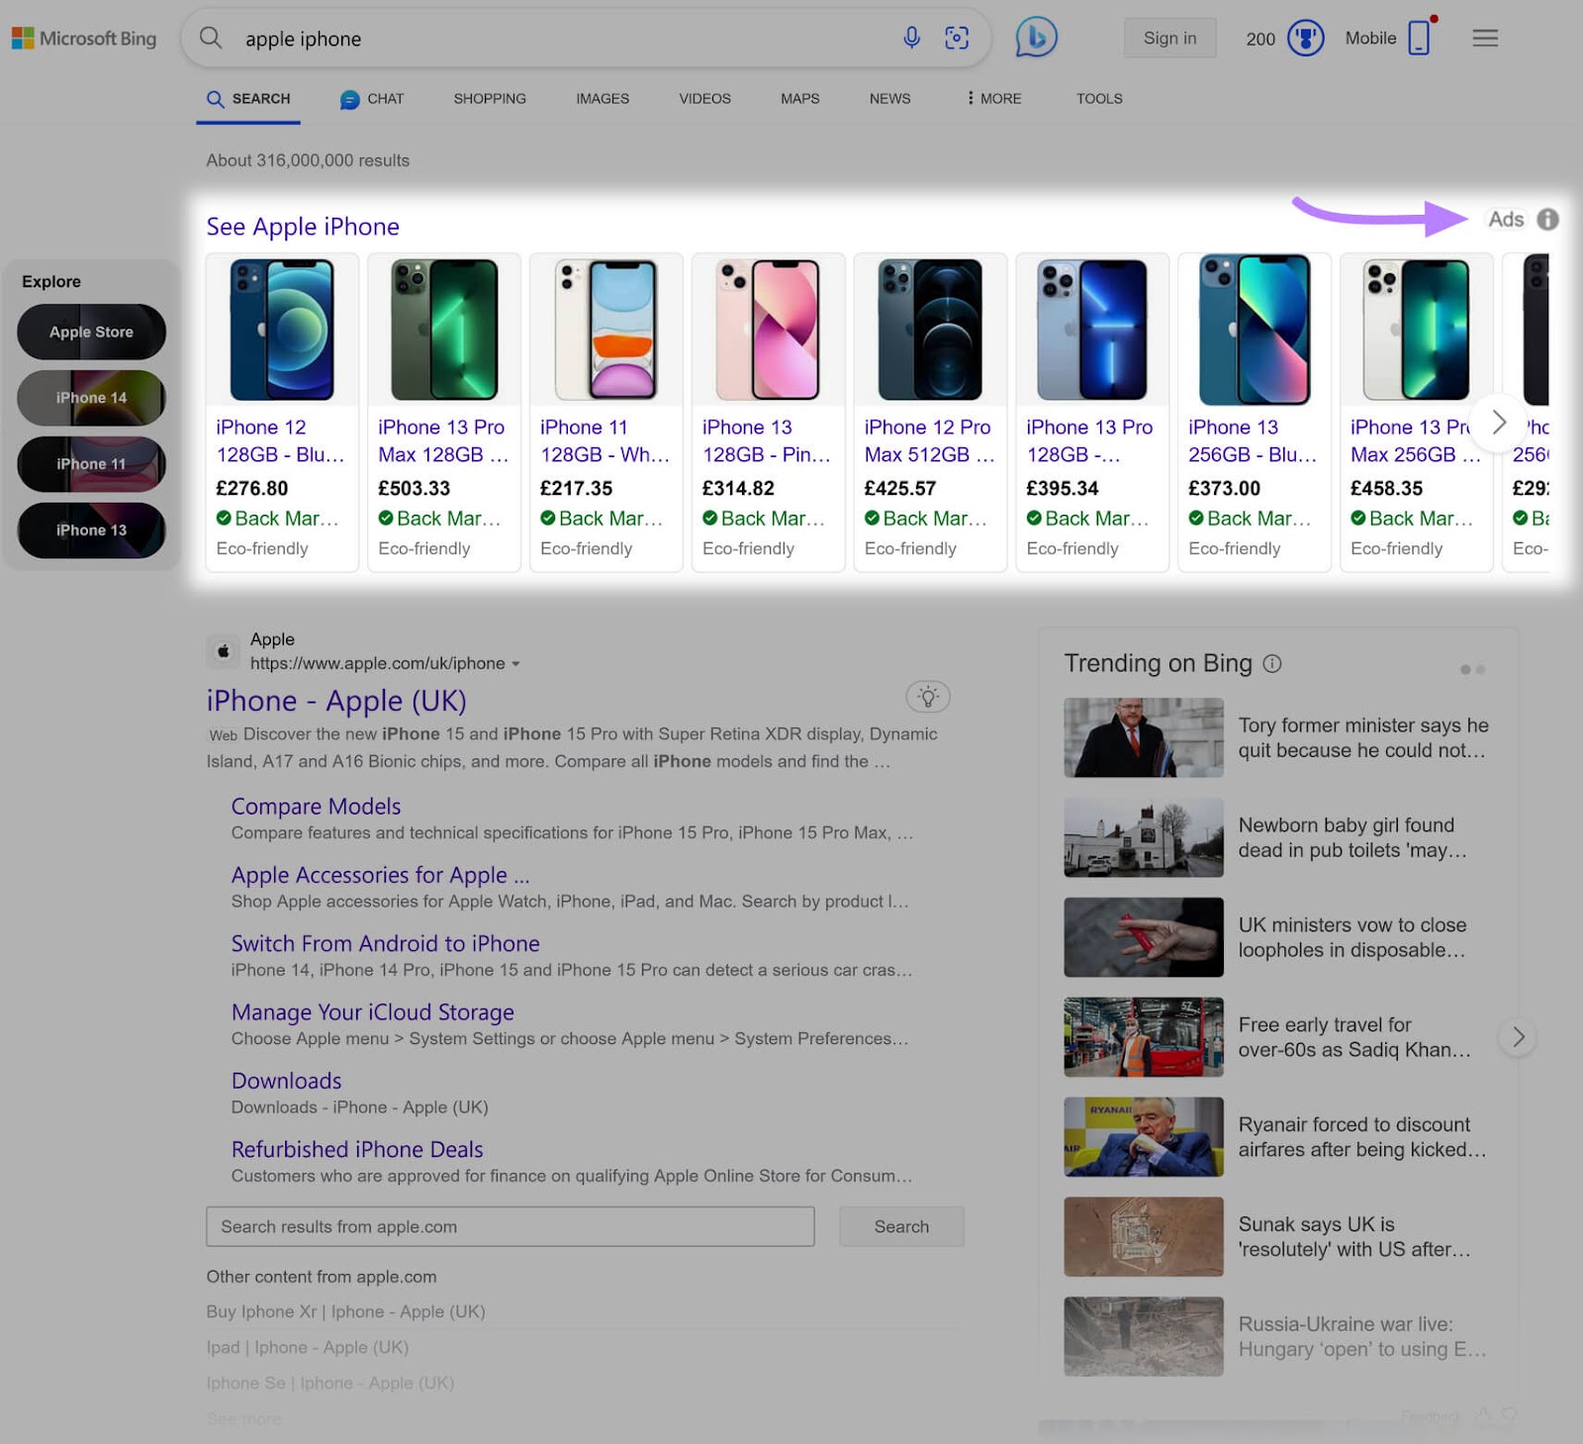Open Bing Chat via the bird icon

[1035, 38]
